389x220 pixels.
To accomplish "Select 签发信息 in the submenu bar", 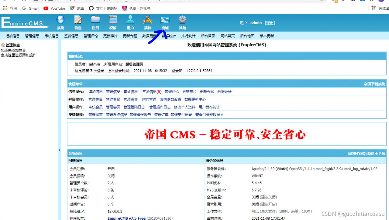I will click(x=71, y=36).
